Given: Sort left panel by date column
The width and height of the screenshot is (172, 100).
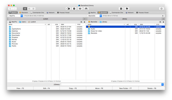Looking at the screenshot, I should [x=67, y=24].
